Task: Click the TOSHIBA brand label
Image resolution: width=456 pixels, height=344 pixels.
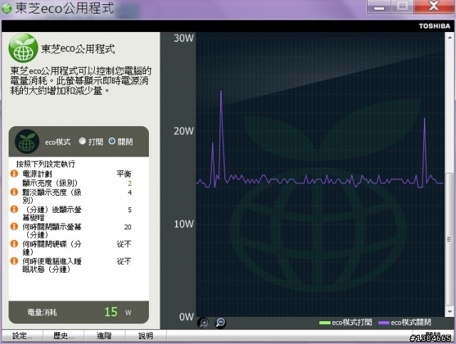Action: [434, 26]
